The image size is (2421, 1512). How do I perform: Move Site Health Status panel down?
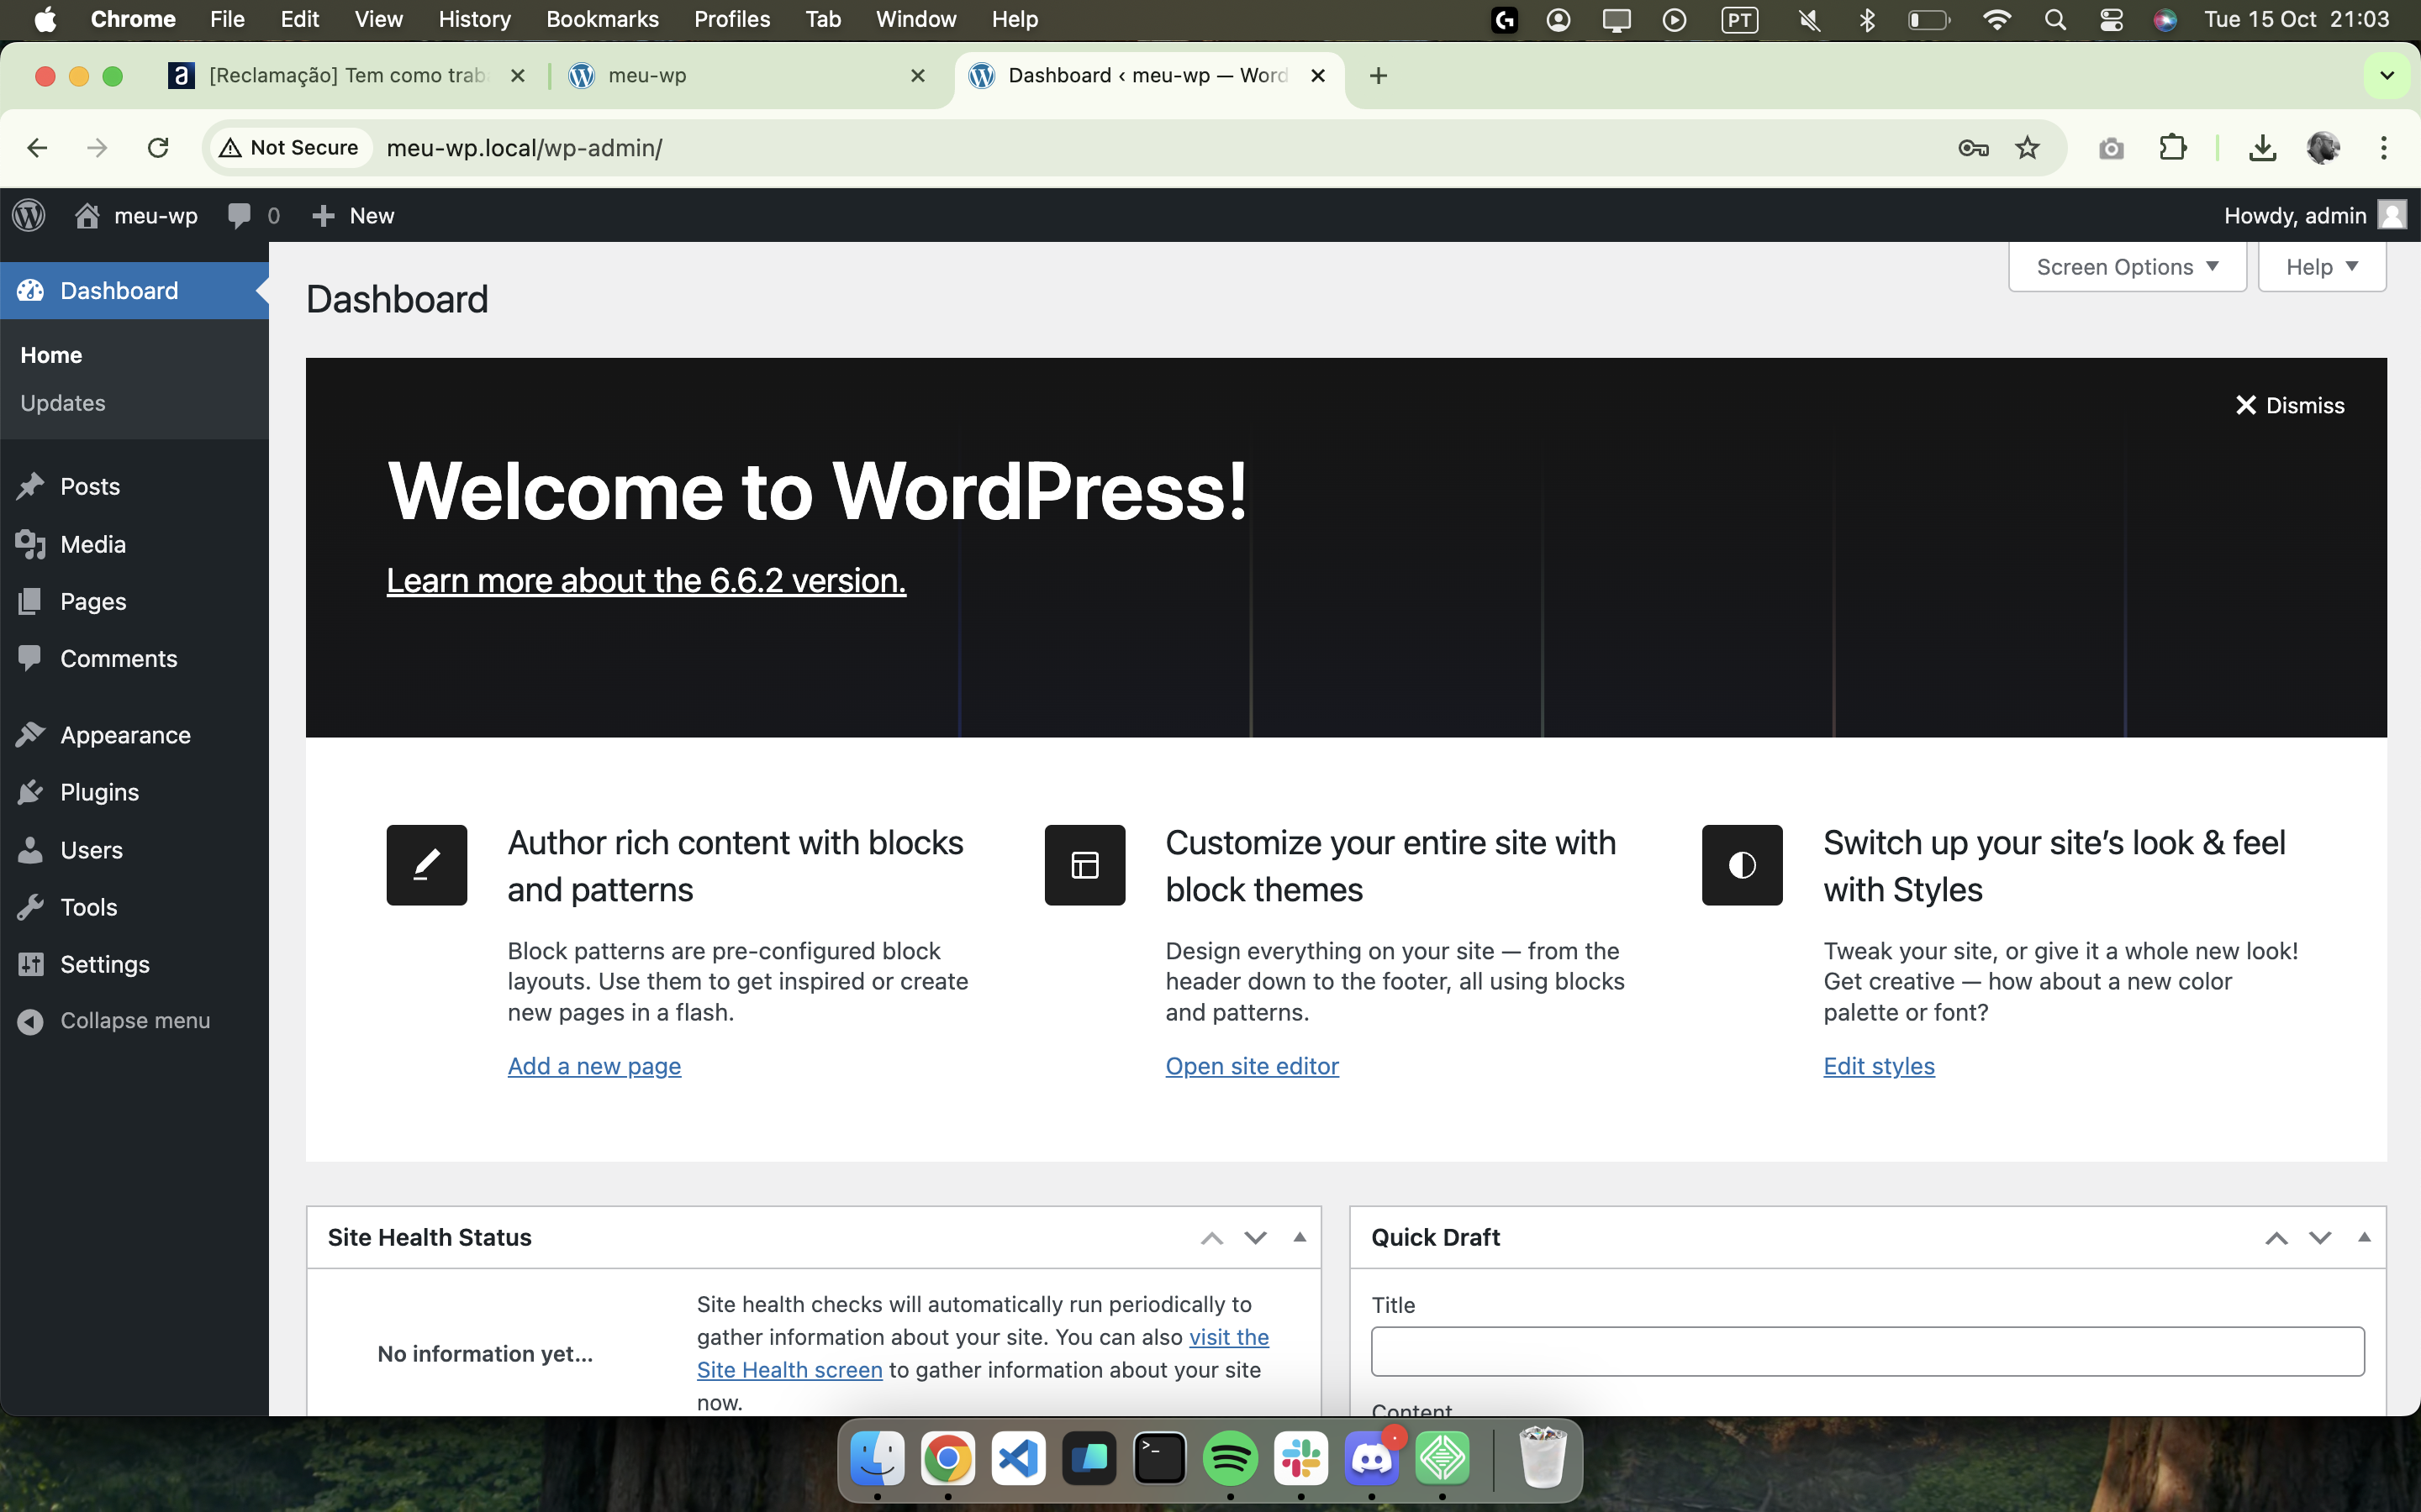[x=1256, y=1237]
